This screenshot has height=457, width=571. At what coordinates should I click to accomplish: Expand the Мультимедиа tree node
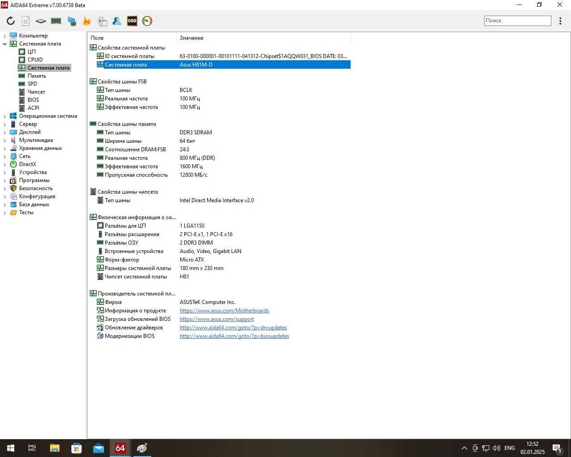pyautogui.click(x=5, y=140)
